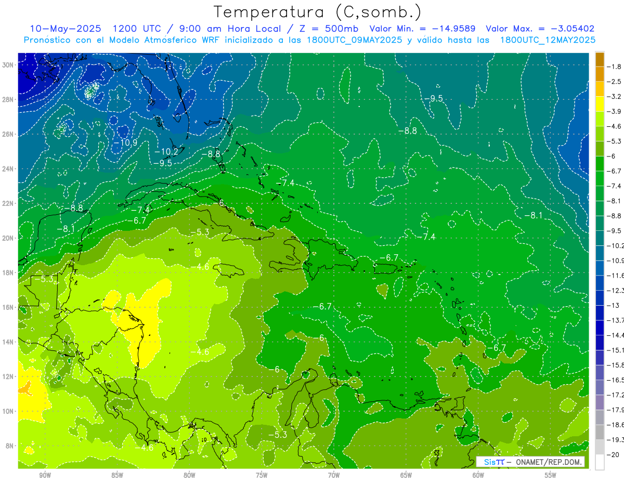This screenshot has width=624, height=482.
Task: Click the dark orange swatch atop the legend
Action: click(600, 59)
